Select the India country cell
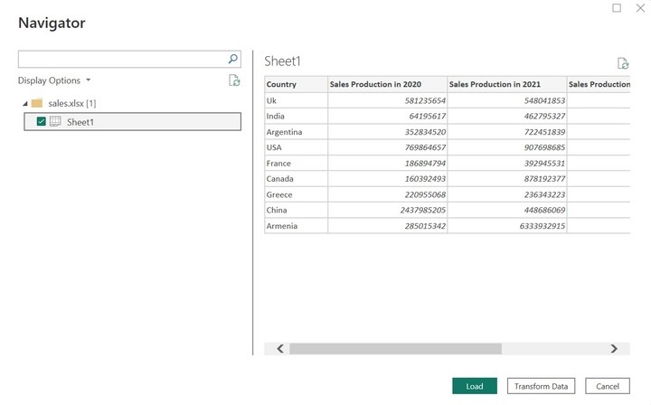651x405 pixels. click(x=296, y=117)
